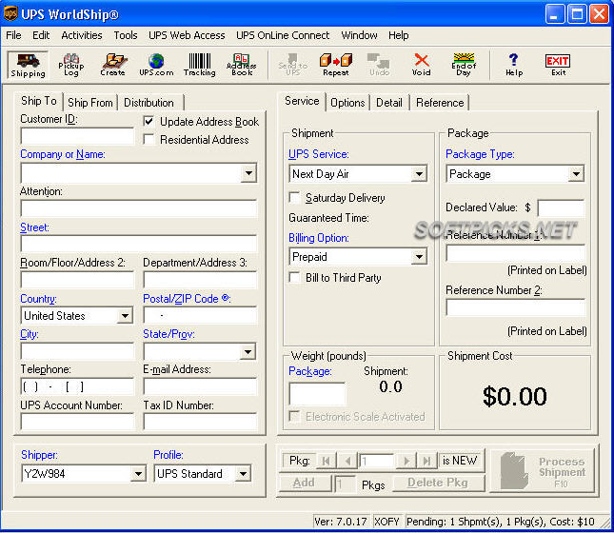Open the File menu
Viewport: 614px width, 533px height.
(13, 35)
